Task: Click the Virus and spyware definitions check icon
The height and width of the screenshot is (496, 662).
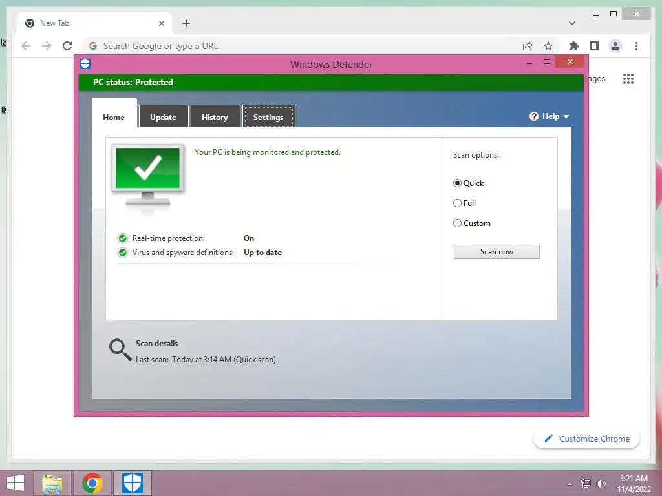Action: [x=122, y=253]
